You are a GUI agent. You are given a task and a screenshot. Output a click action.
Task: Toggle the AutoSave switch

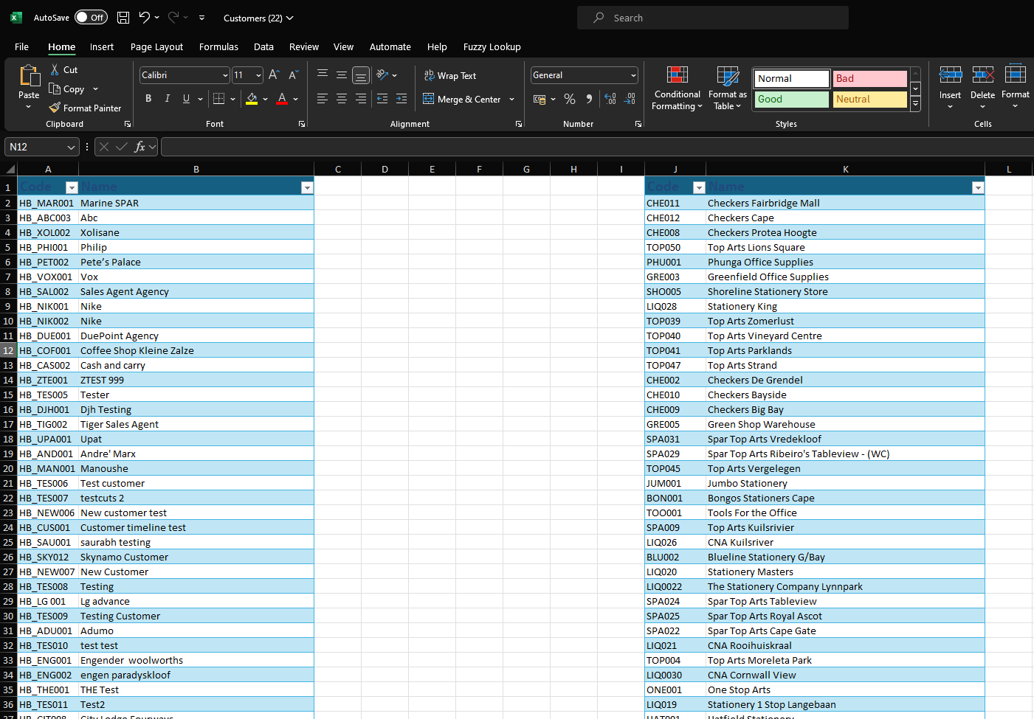point(91,18)
